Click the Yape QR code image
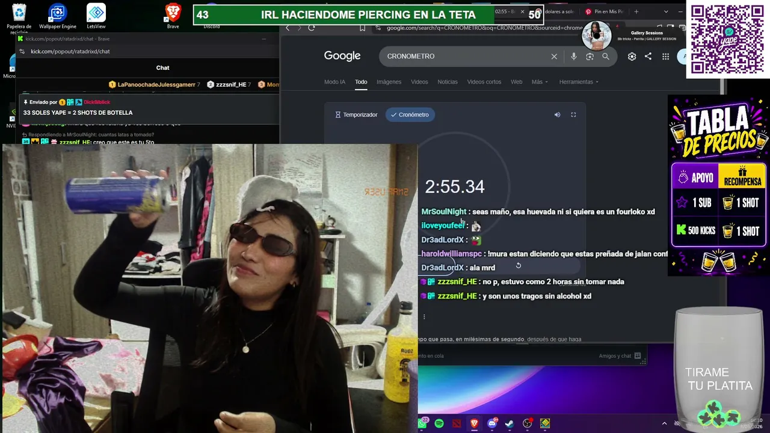This screenshot has height=433, width=770. 727,40
